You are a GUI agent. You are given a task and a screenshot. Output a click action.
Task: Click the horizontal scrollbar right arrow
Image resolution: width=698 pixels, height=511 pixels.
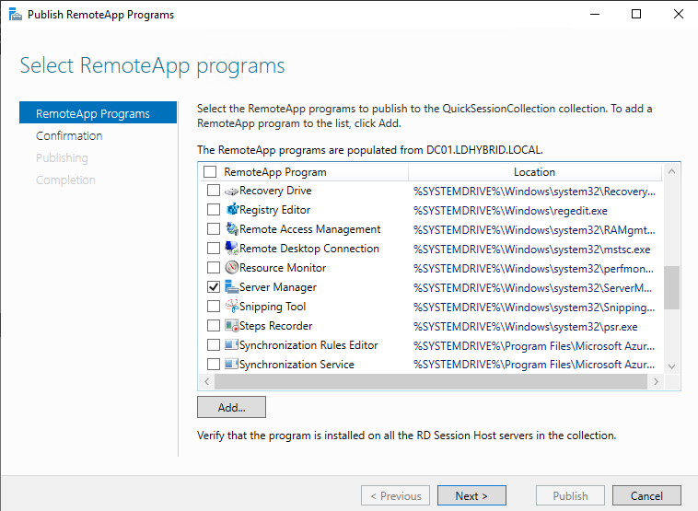656,381
